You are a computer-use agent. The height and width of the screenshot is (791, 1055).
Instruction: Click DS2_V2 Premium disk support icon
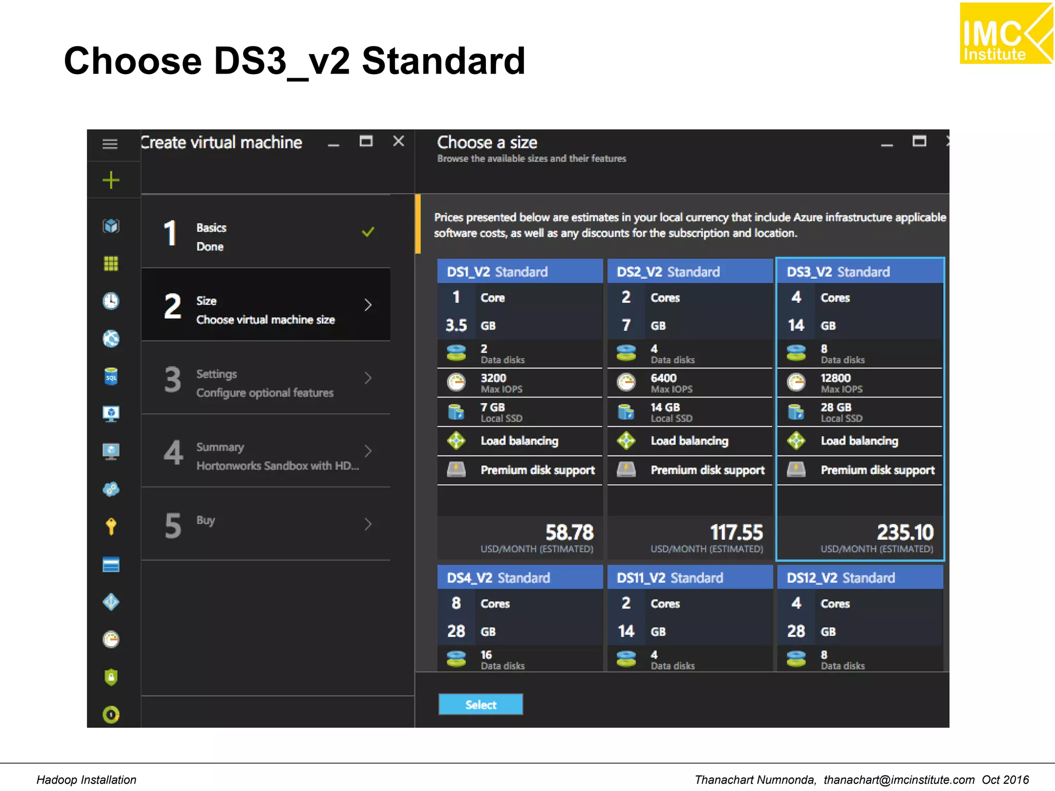[626, 470]
